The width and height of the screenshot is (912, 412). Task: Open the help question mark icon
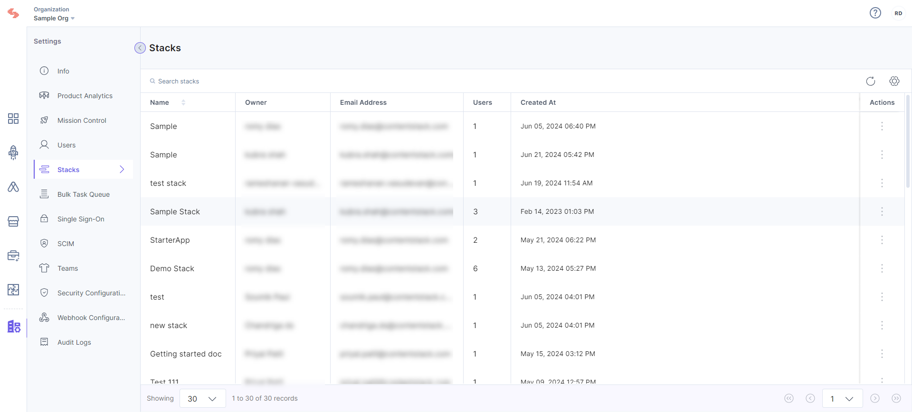875,13
